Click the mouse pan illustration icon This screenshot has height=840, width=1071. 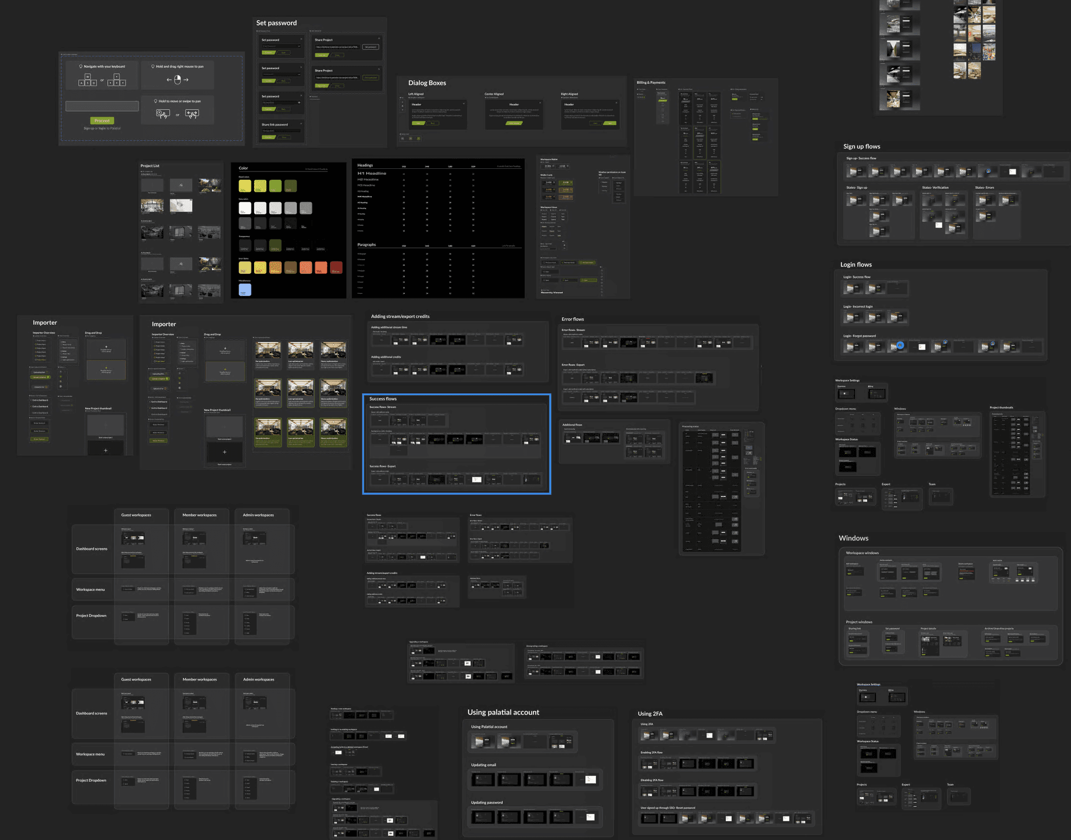click(x=177, y=79)
